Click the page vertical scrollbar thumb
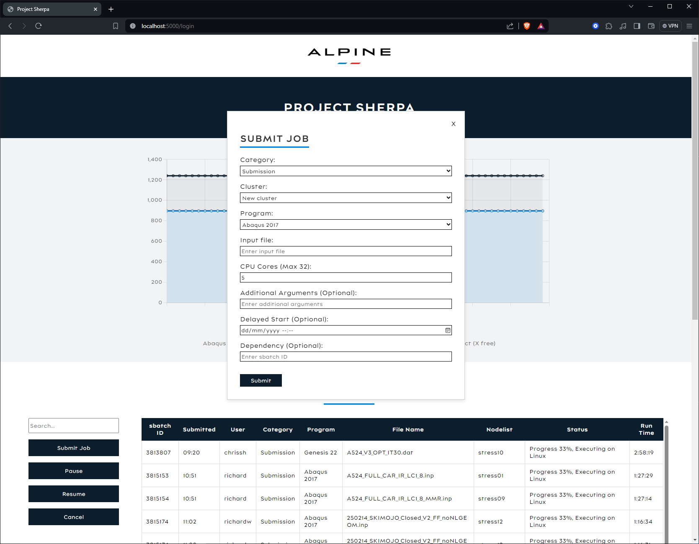Screen dimensions: 699x544 [695, 180]
